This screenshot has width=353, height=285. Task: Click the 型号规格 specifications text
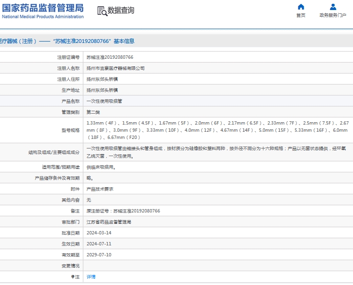coord(217,130)
